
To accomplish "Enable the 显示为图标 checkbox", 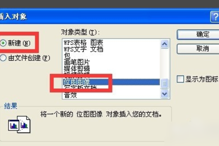I will coord(180,79).
